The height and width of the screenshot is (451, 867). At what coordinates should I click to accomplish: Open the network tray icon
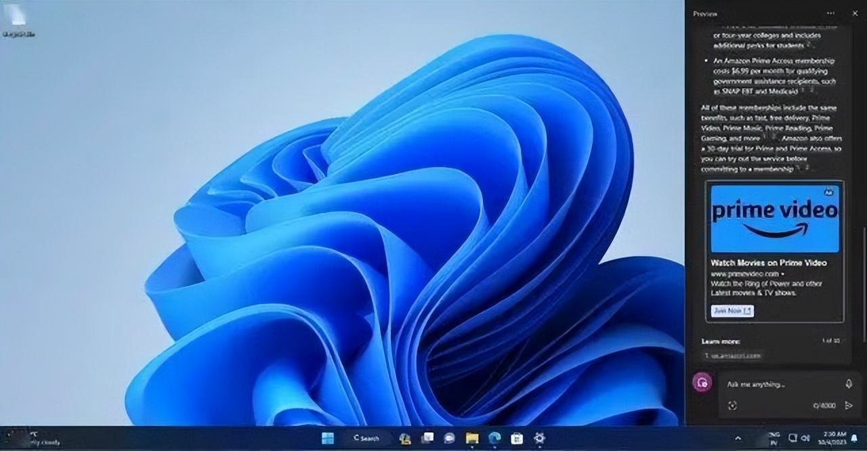[793, 438]
